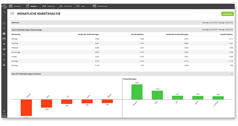The width and height of the screenshot is (238, 126).
Task: Click the red ebay price decrease bar
Action: [46, 104]
